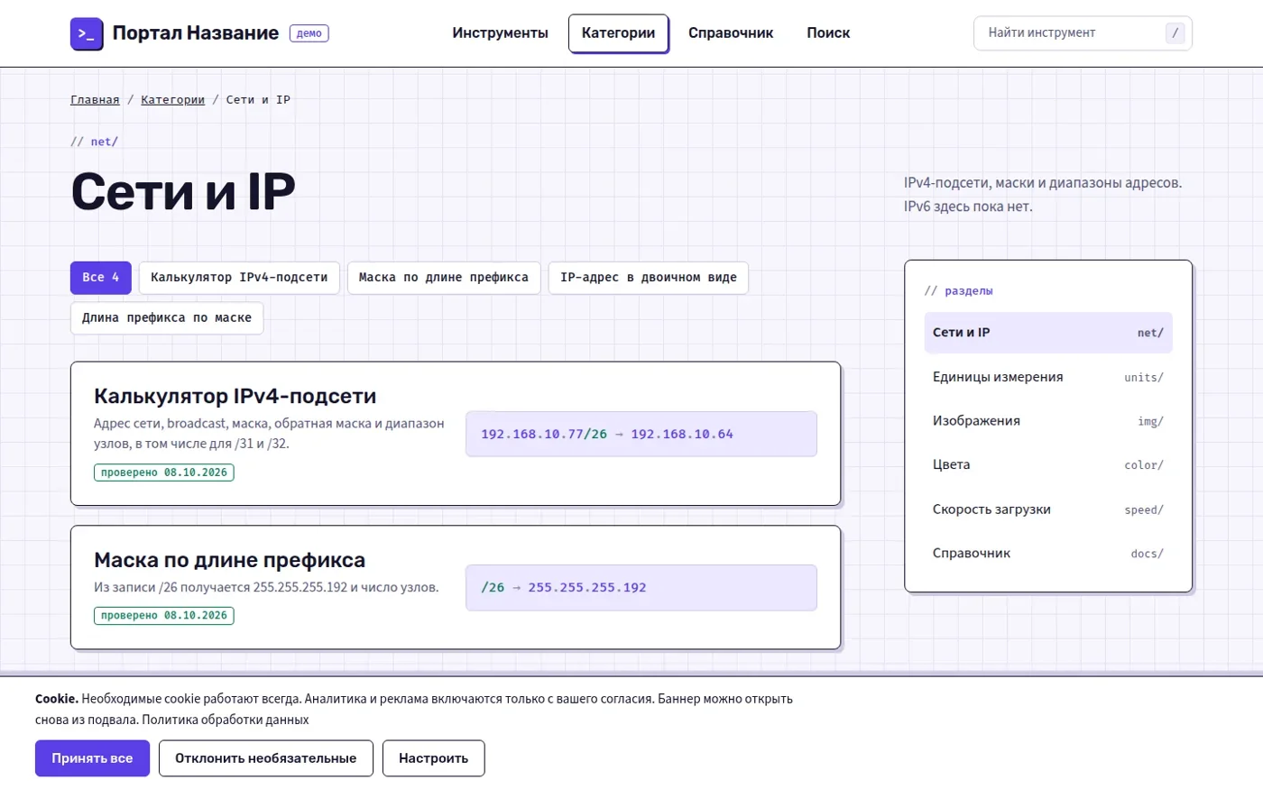The height and width of the screenshot is (789, 1263).
Task: Click the проверено 08.10.2026 badge on Маска card
Action: pos(164,616)
